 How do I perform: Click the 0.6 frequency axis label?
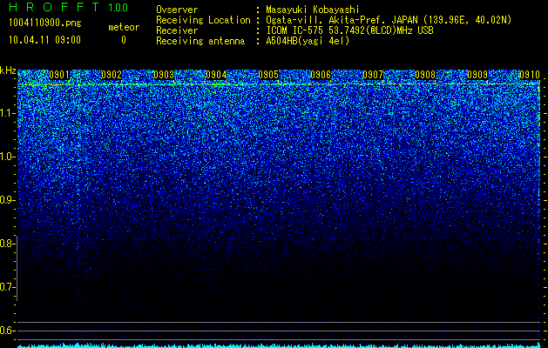[x=7, y=331]
